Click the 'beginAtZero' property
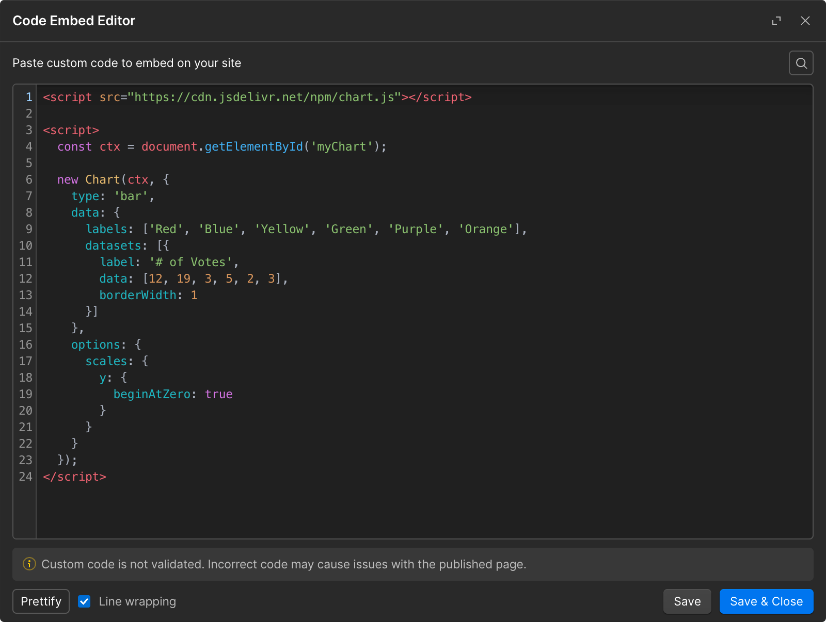 point(152,394)
